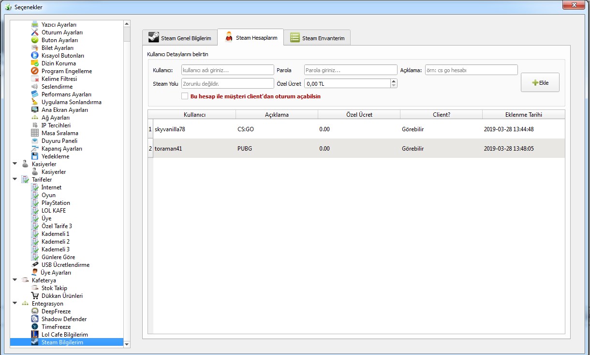Click the Kapanış Ayarları power icon

click(35, 149)
